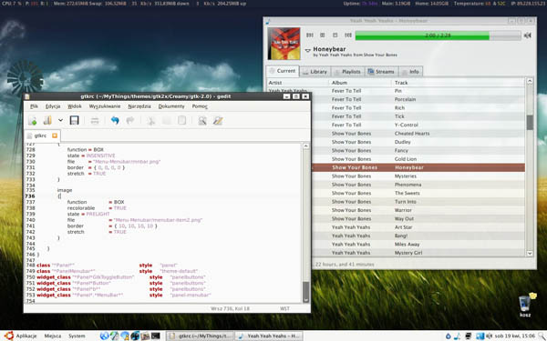
Task: Open the recent files dropdown arrow in gedit
Action: coord(60,120)
